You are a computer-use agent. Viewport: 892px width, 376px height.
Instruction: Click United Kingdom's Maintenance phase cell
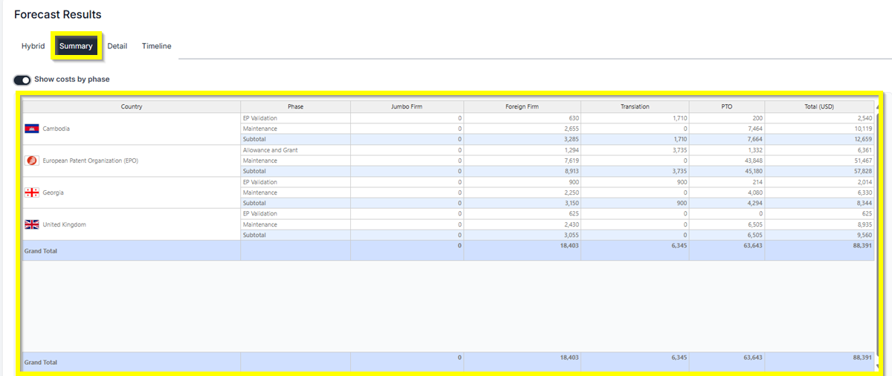click(x=296, y=224)
